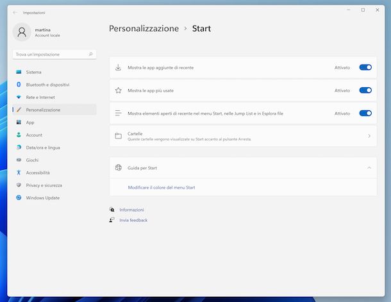This screenshot has width=391, height=302.
Task: Click the Informazioni help icon
Action: click(112, 210)
